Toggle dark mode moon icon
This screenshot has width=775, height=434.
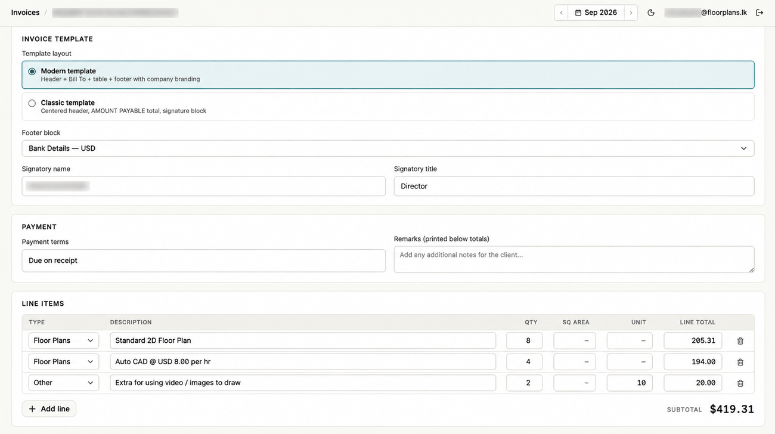click(651, 13)
